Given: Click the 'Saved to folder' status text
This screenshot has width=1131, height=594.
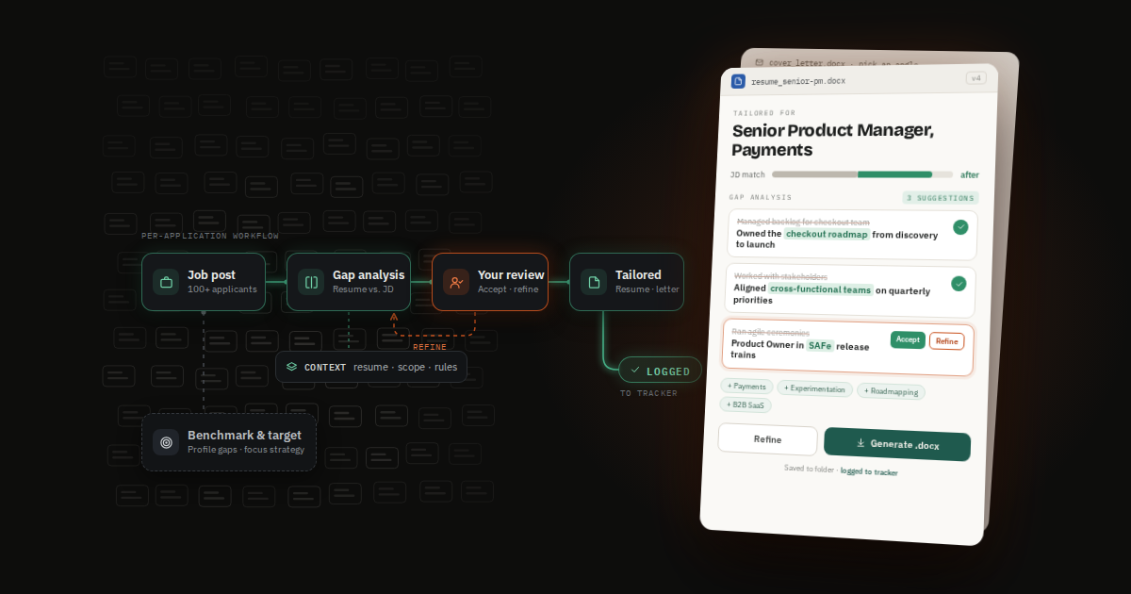Looking at the screenshot, I should pyautogui.click(x=809, y=468).
